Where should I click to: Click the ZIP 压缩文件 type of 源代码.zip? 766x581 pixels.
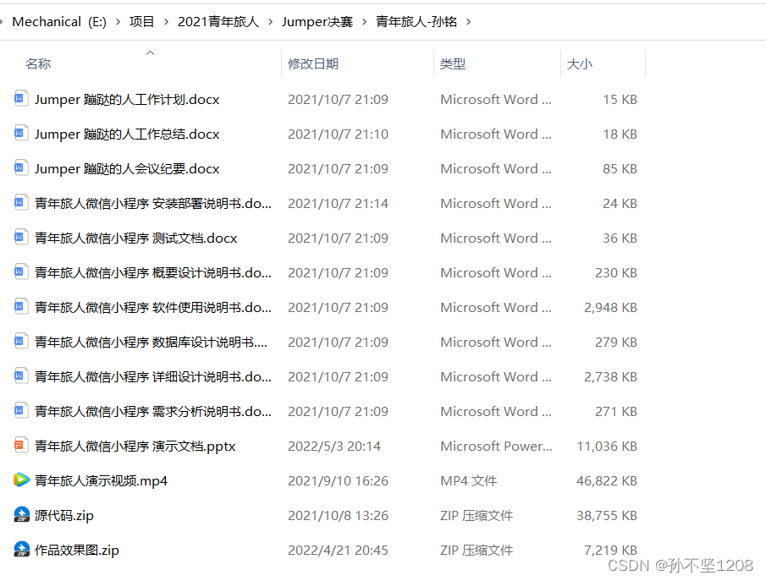[477, 516]
